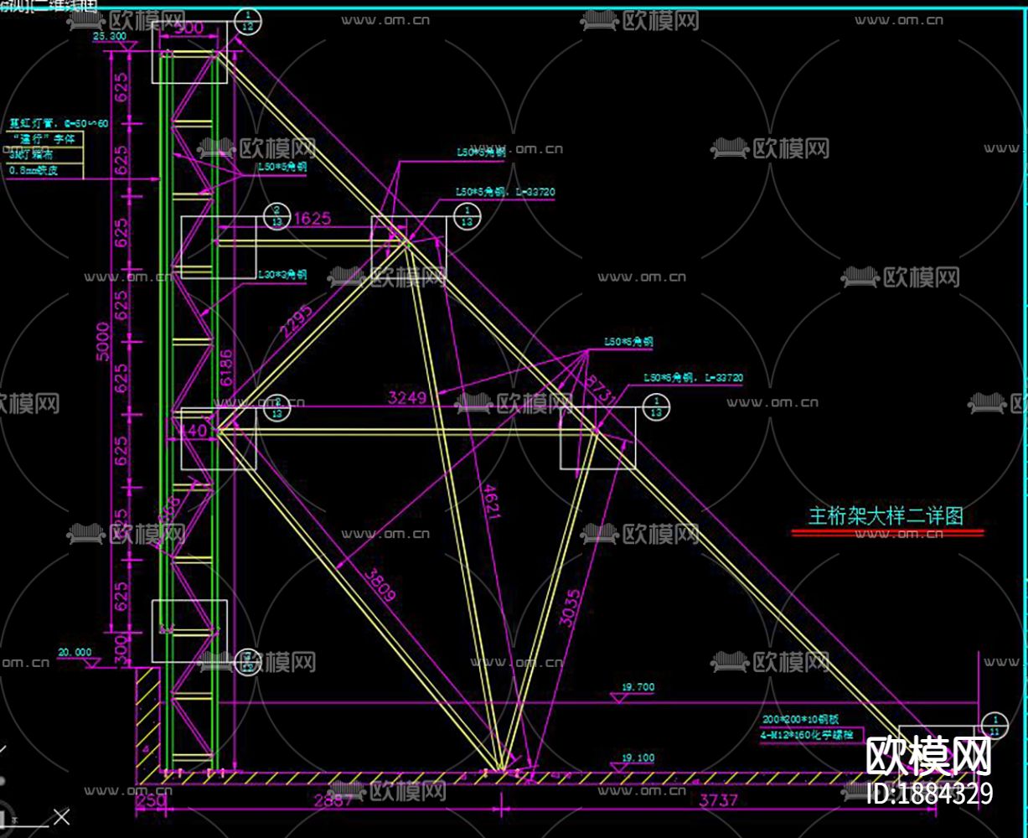Viewport: 1028px width, 838px height.
Task: Select the 3035 diagonal dimension
Action: tap(569, 609)
